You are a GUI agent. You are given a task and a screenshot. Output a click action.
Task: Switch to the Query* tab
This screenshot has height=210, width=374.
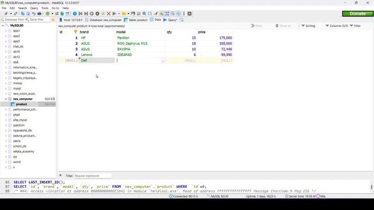(170, 20)
